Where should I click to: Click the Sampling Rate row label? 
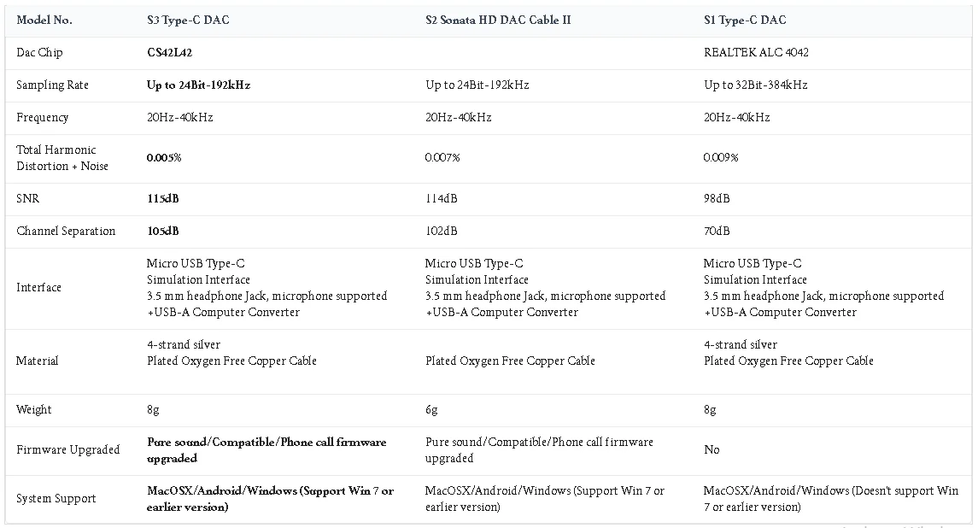pyautogui.click(x=52, y=85)
